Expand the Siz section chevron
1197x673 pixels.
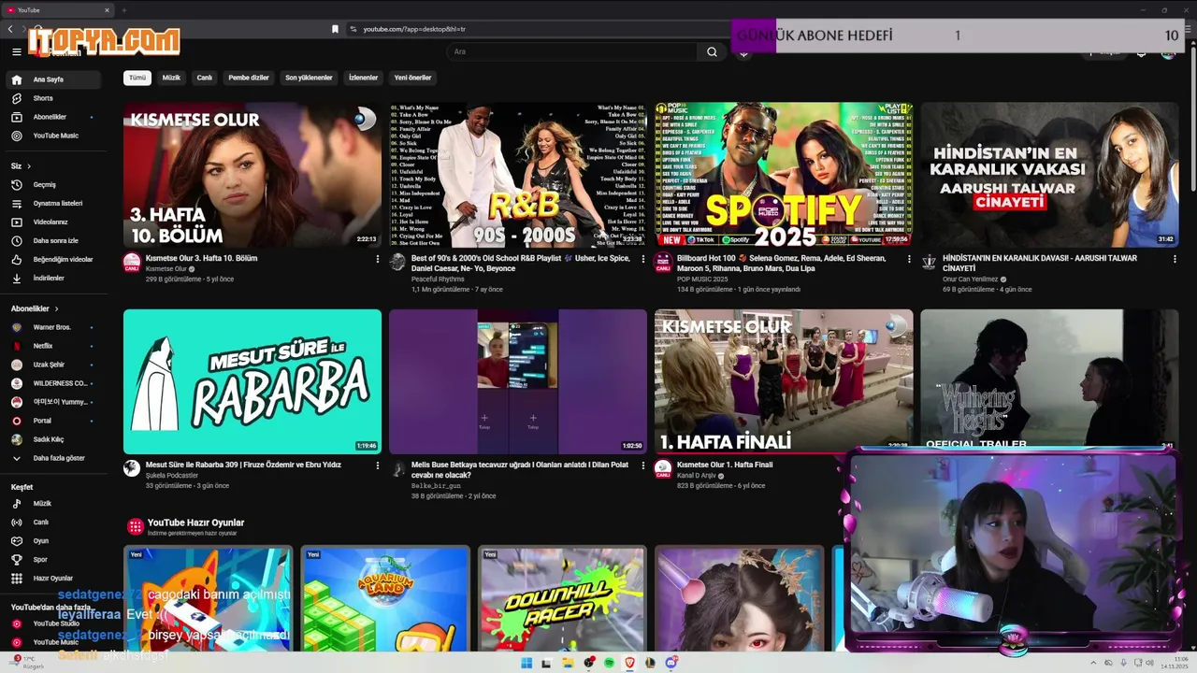(x=29, y=165)
